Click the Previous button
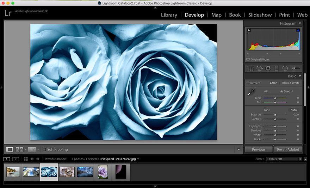Screen dimensions: 310x188 pos(259,149)
